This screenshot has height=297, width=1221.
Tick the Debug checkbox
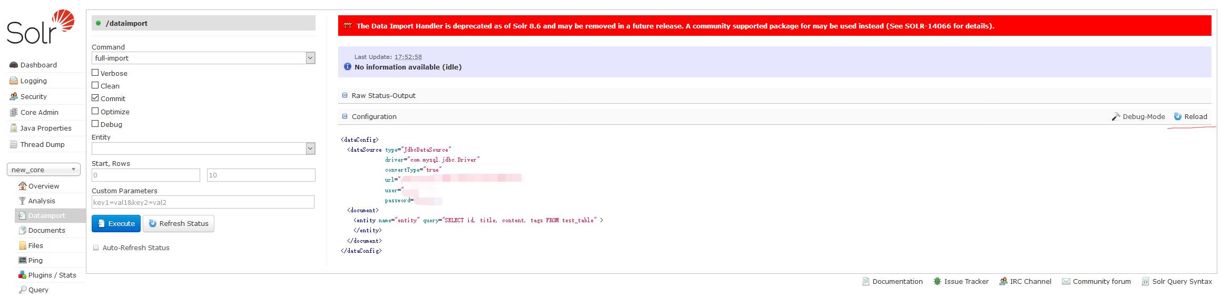(x=95, y=124)
